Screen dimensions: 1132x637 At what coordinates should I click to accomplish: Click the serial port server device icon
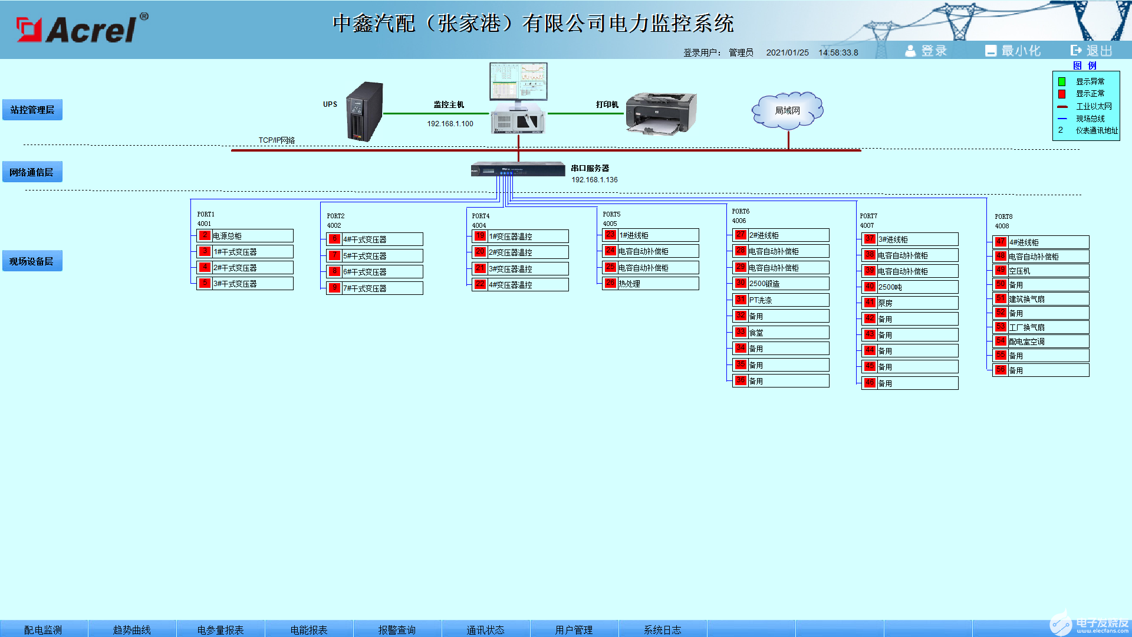click(x=518, y=169)
